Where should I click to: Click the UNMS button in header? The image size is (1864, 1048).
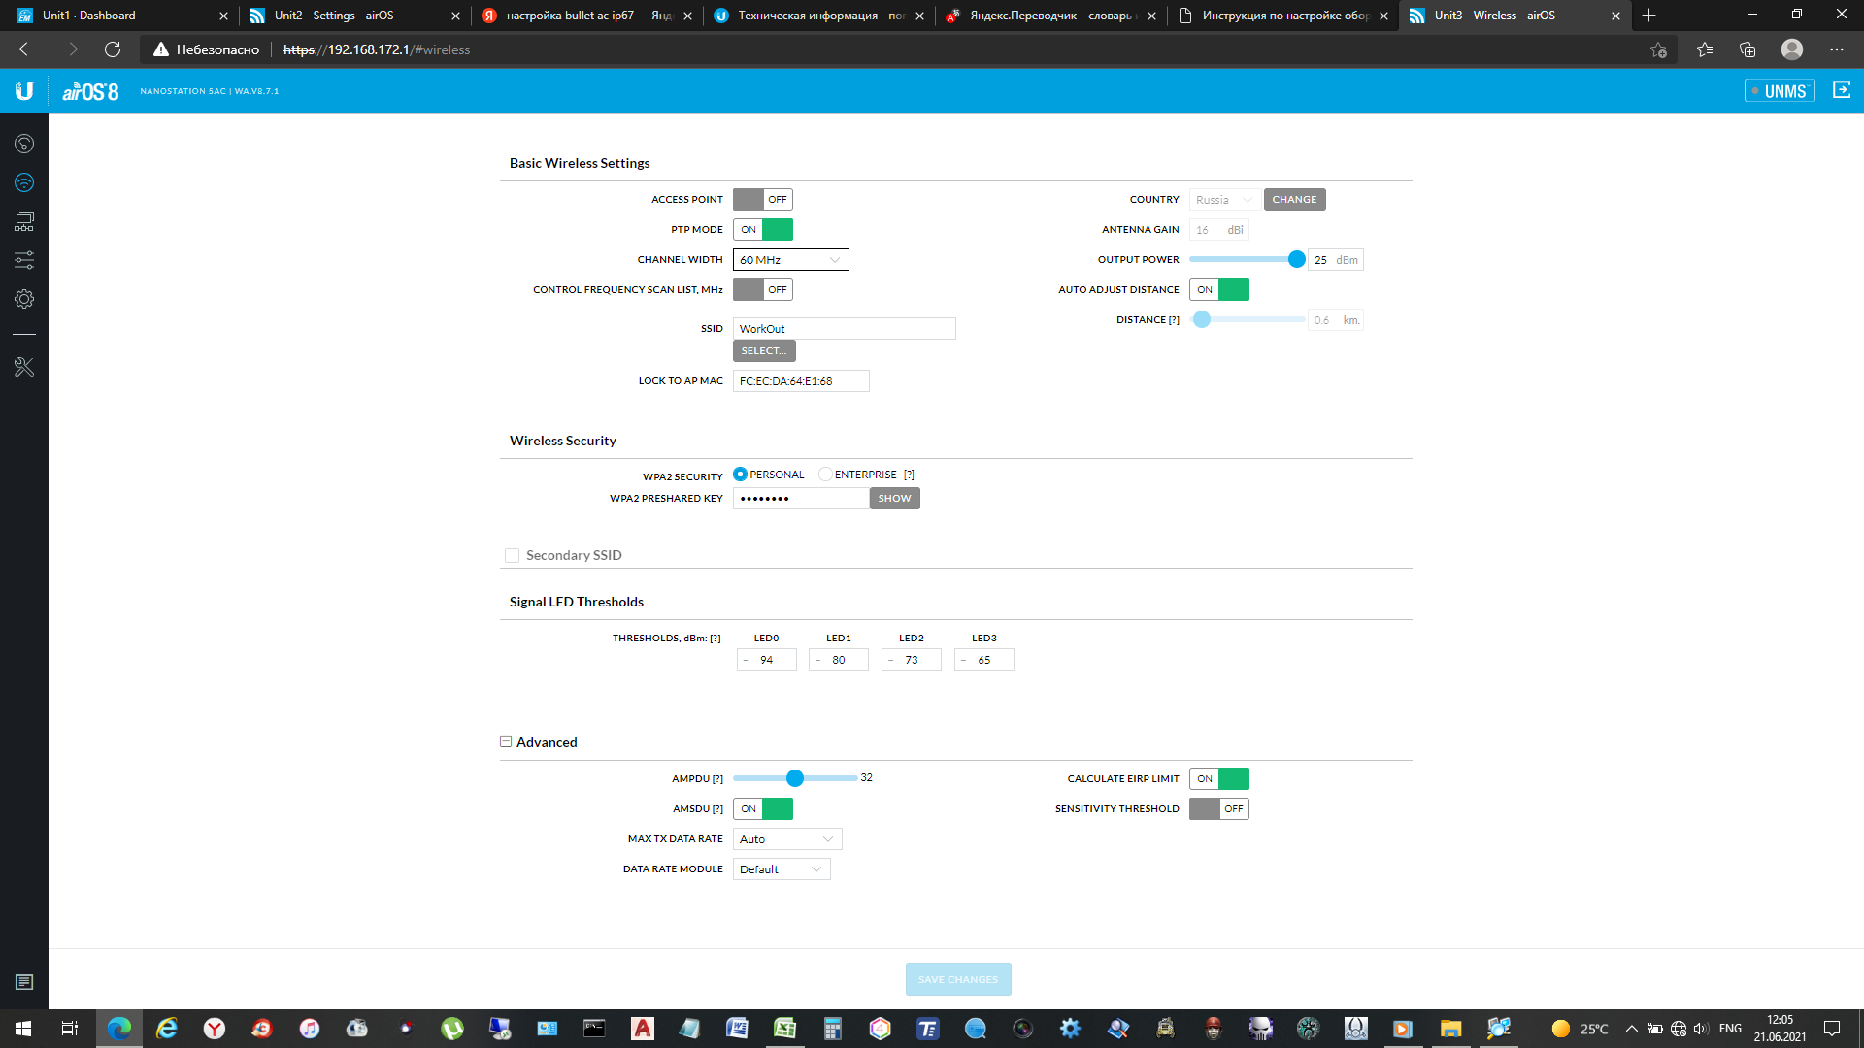tap(1779, 91)
